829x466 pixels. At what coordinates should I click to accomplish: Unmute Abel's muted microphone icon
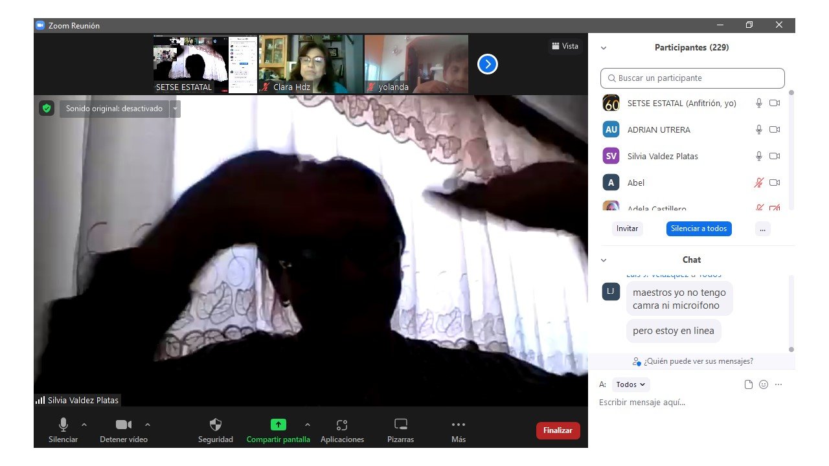tap(759, 183)
